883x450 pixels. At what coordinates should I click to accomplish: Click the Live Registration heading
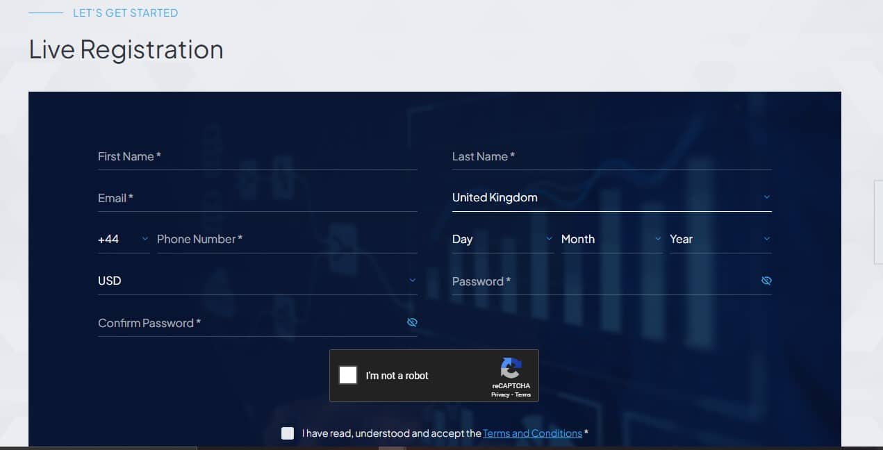[126, 50]
